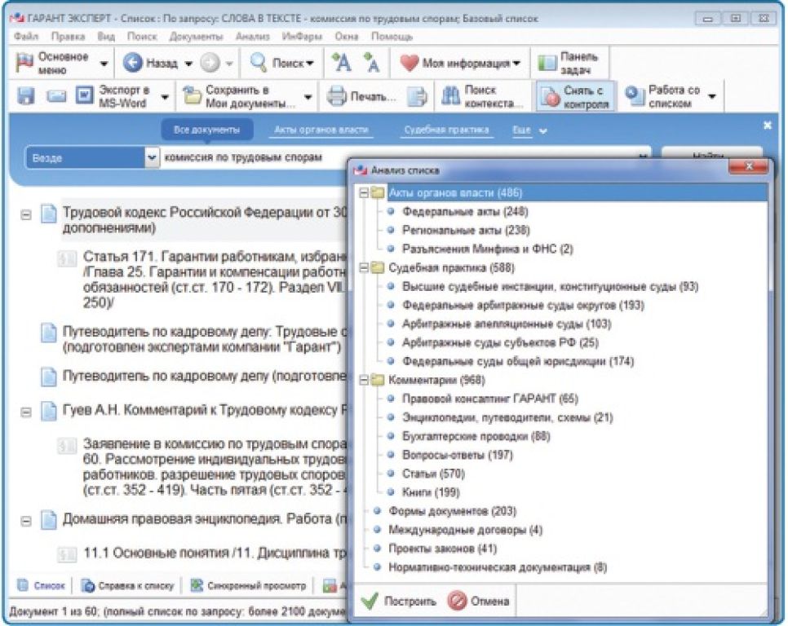Expand the Еще filter dropdown
The height and width of the screenshot is (626, 788).
tap(529, 130)
